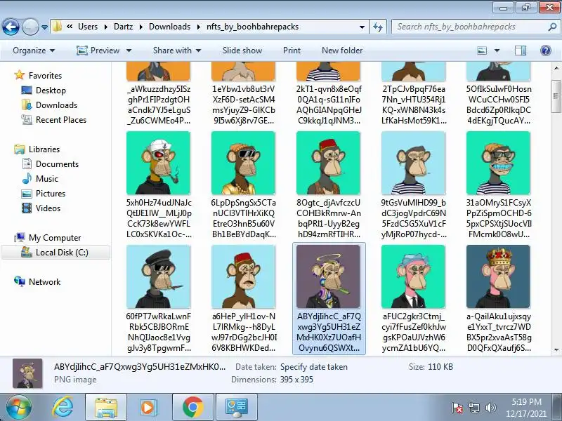Click file name 2TpCJvBpqF76ea
Image resolution: width=562 pixels, height=421 pixels.
point(414,105)
